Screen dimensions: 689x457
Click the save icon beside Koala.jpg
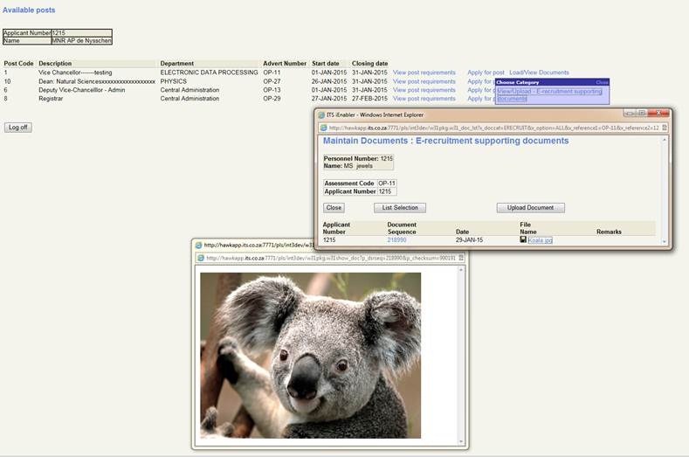[x=523, y=239]
